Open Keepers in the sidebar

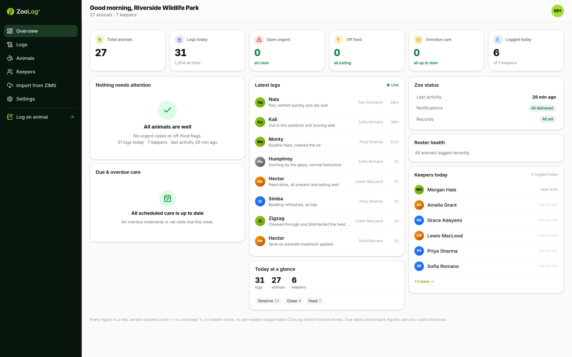coord(41,72)
